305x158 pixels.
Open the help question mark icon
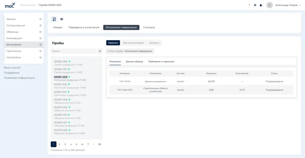[x=249, y=5]
